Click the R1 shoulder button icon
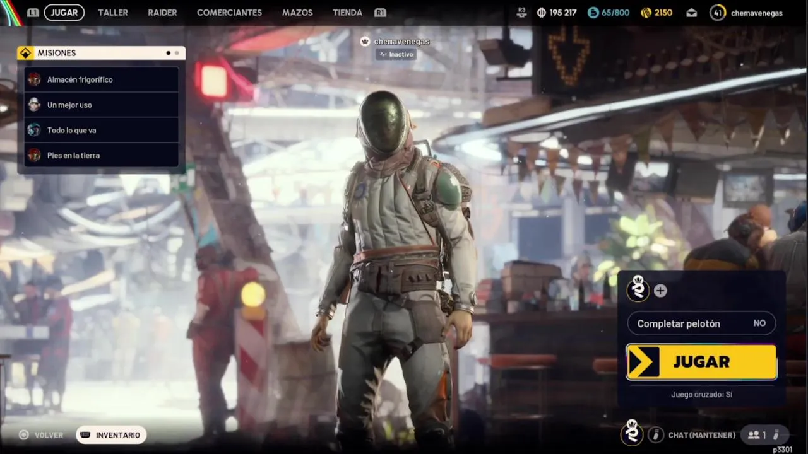This screenshot has height=454, width=808. pyautogui.click(x=380, y=13)
